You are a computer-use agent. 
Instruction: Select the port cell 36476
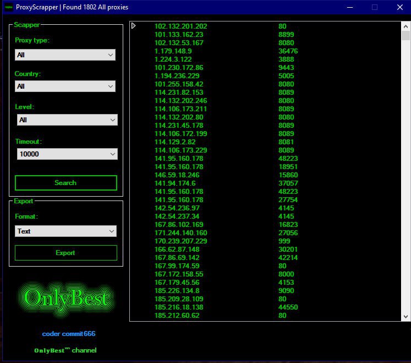[288, 51]
